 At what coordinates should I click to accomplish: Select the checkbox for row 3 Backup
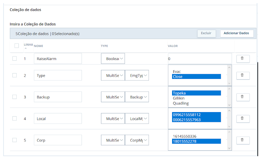[x=14, y=97]
